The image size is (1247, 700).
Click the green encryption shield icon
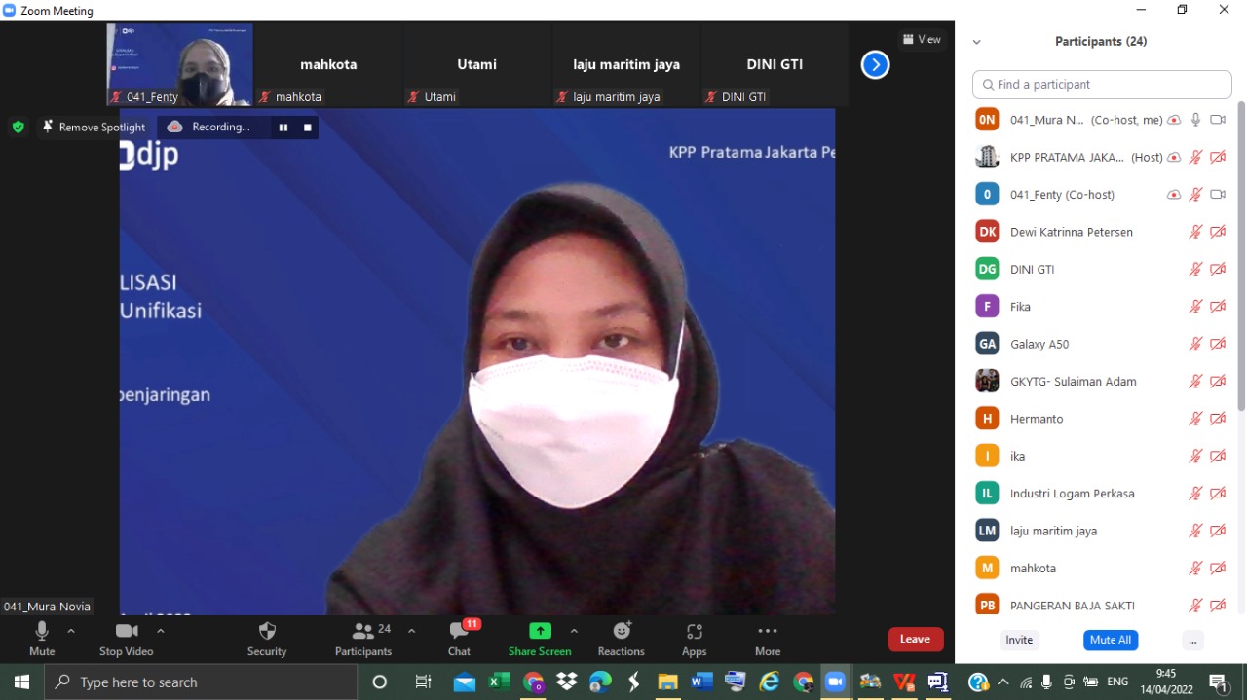18,127
